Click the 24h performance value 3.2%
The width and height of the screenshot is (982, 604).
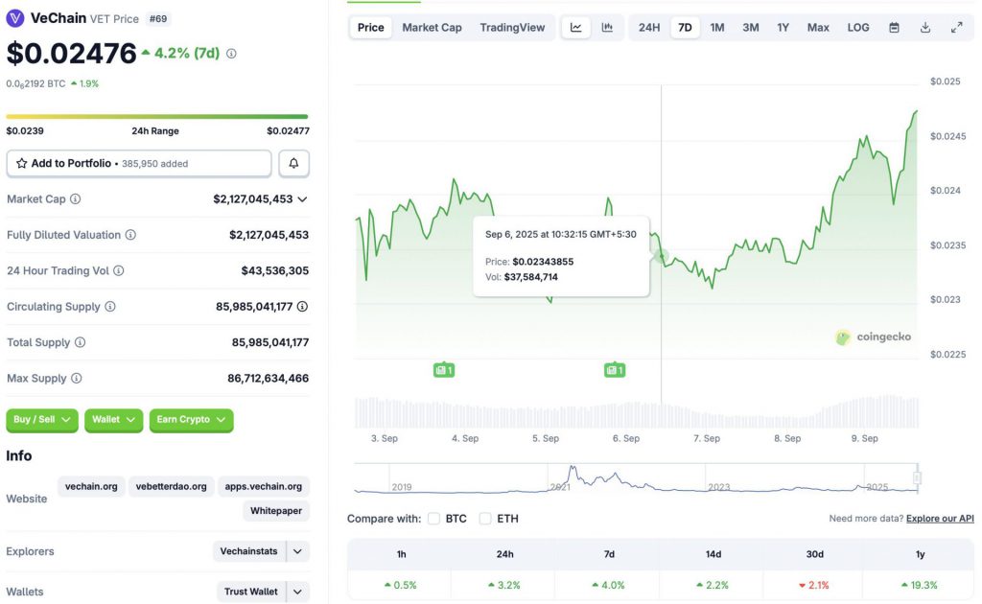coord(504,585)
